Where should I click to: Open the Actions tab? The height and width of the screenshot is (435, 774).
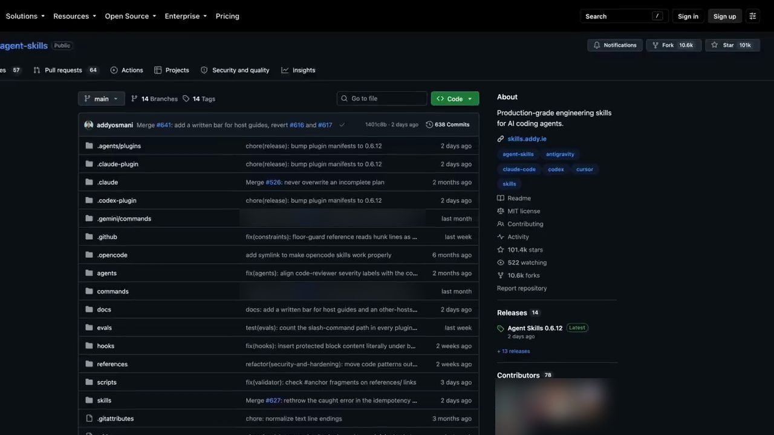pos(126,70)
